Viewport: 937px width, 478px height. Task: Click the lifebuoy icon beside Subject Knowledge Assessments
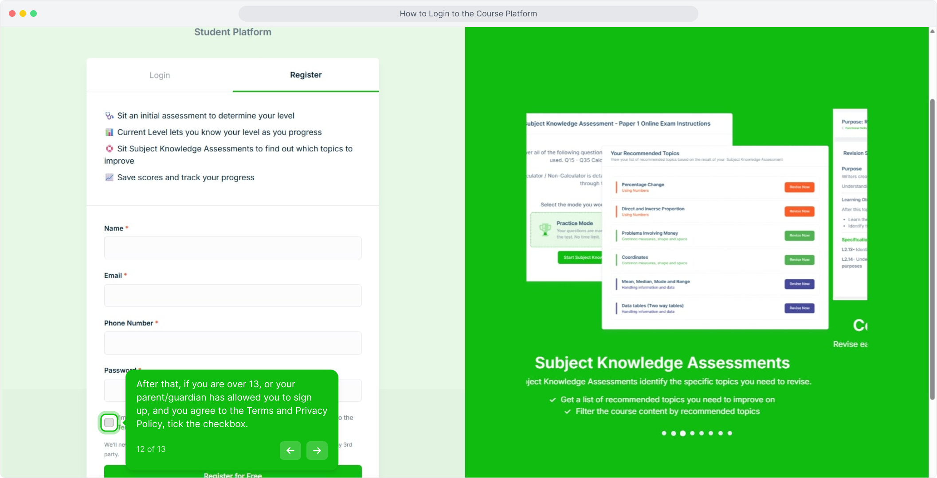(x=109, y=149)
